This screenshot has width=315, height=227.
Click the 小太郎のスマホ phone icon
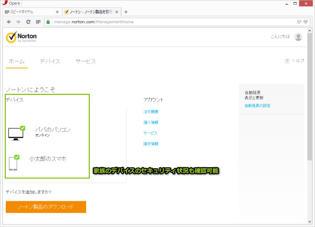coord(14,163)
